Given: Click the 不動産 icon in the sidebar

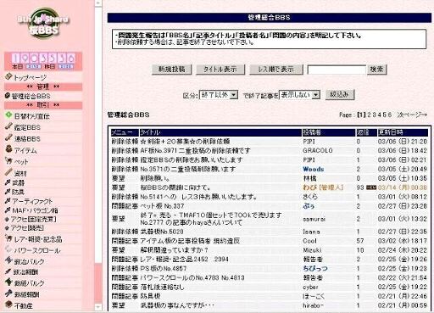Looking at the screenshot, I should (x=8, y=305).
